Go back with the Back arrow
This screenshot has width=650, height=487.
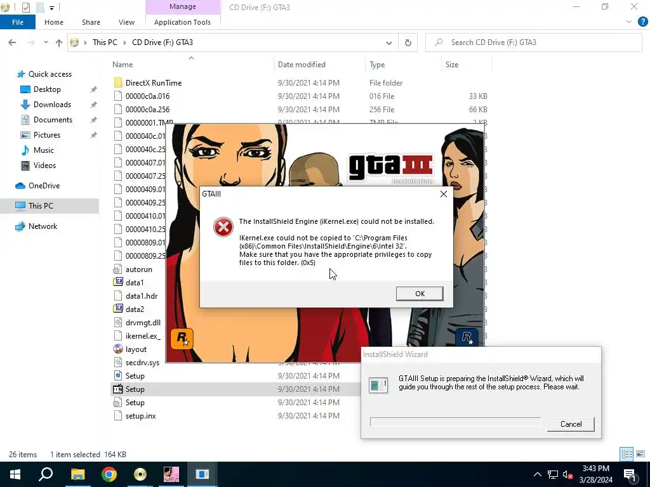pos(12,42)
